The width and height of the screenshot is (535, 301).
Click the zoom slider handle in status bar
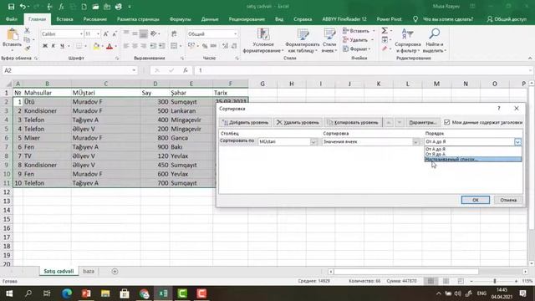tap(495, 281)
